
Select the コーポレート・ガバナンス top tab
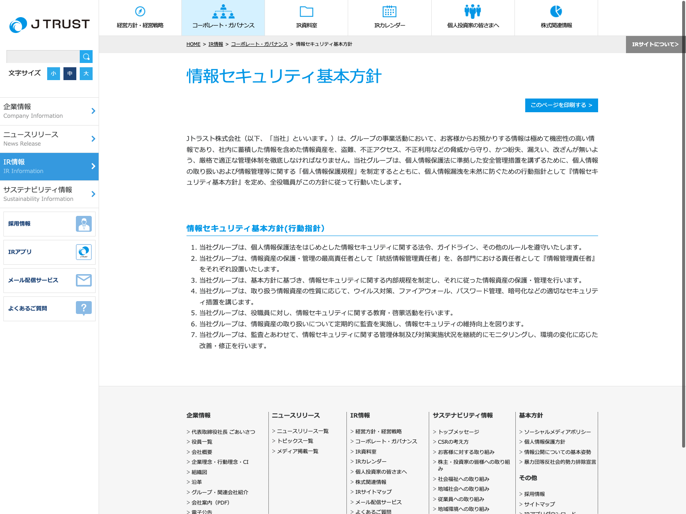[x=223, y=18]
